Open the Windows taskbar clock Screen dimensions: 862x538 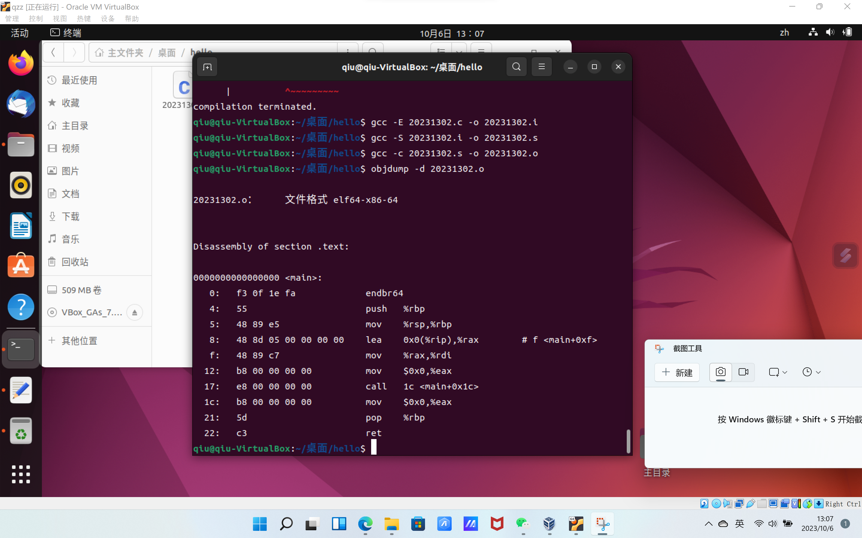point(817,523)
